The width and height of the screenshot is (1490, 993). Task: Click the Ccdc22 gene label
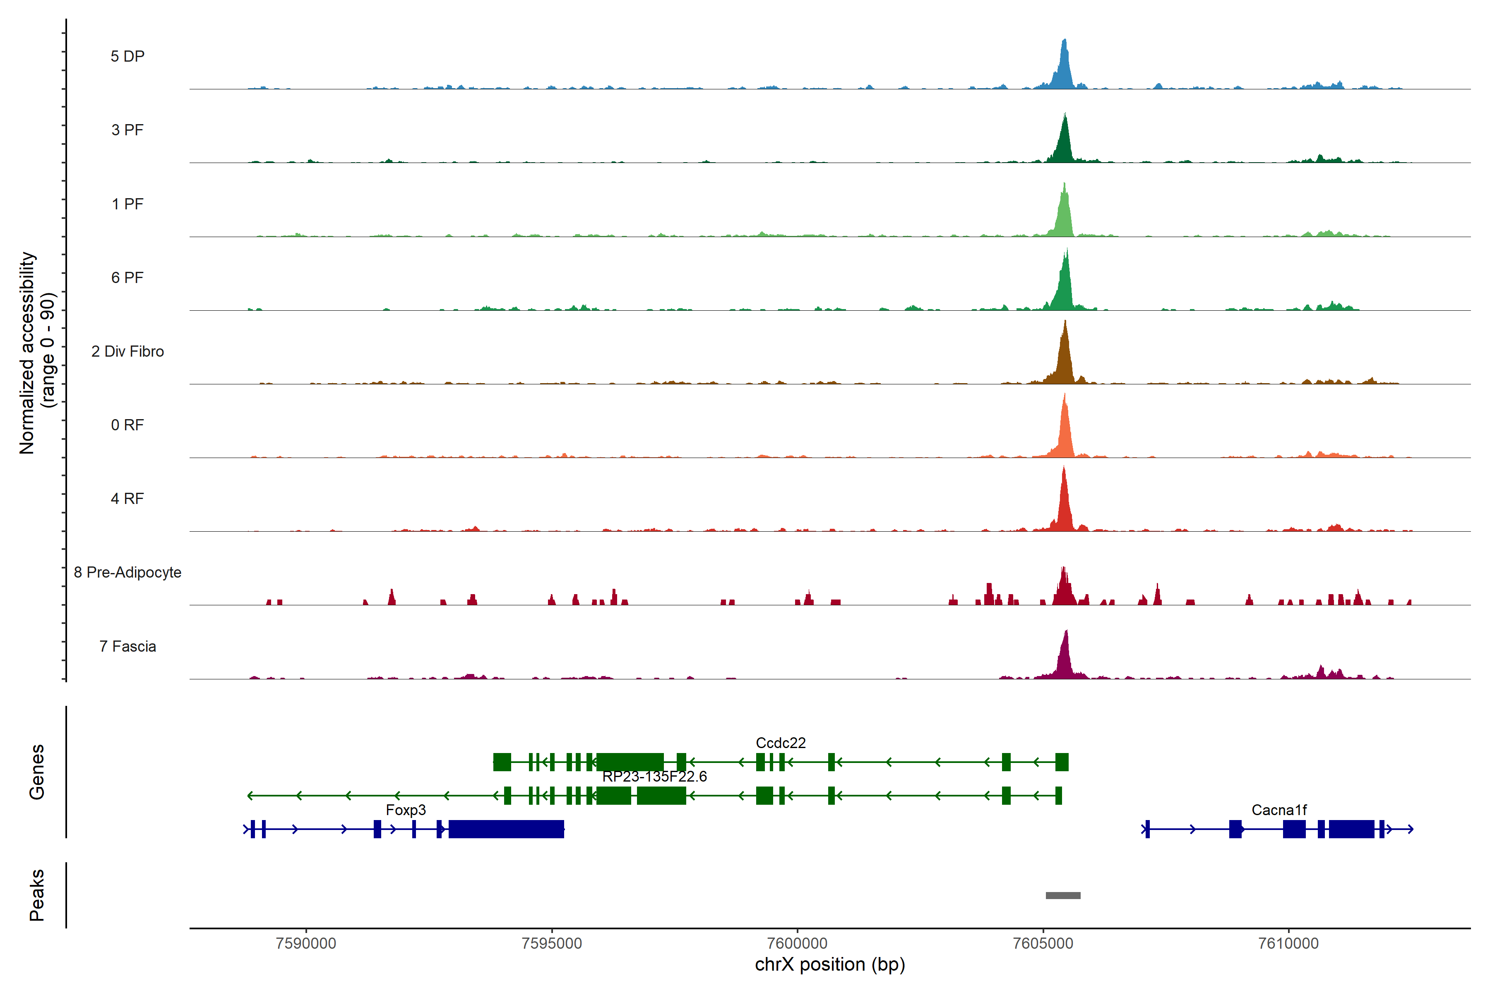click(x=781, y=743)
